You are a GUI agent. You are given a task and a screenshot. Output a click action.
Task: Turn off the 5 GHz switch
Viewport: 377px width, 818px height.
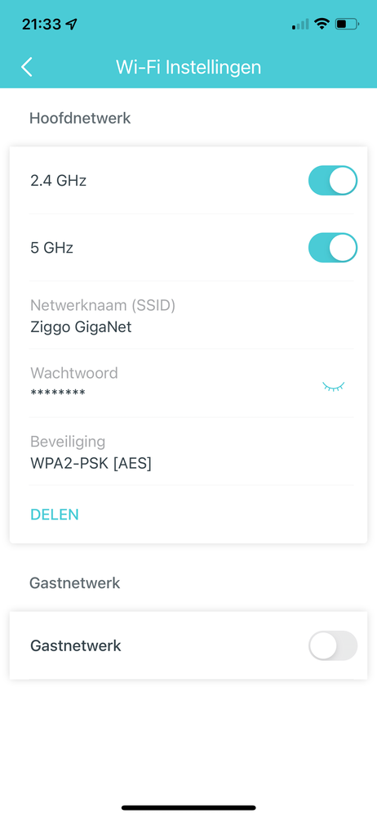(x=333, y=247)
